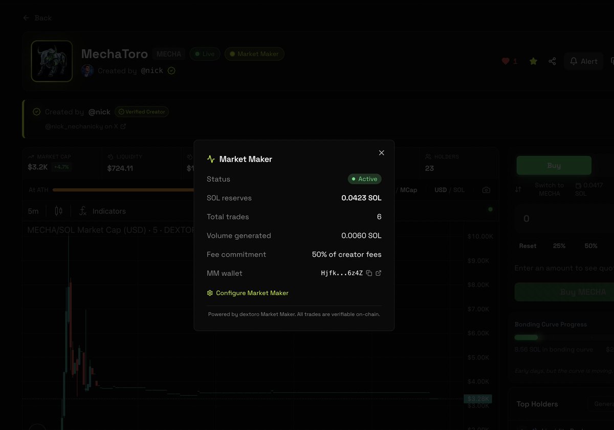Open creator @nick profile in header
Viewport: 614px width, 430px height.
152,71
